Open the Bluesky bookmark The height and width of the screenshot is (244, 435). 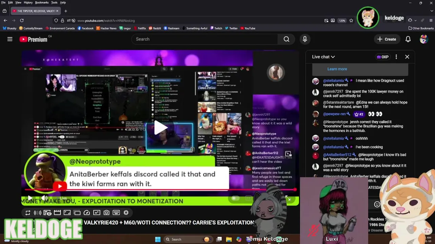(9, 28)
